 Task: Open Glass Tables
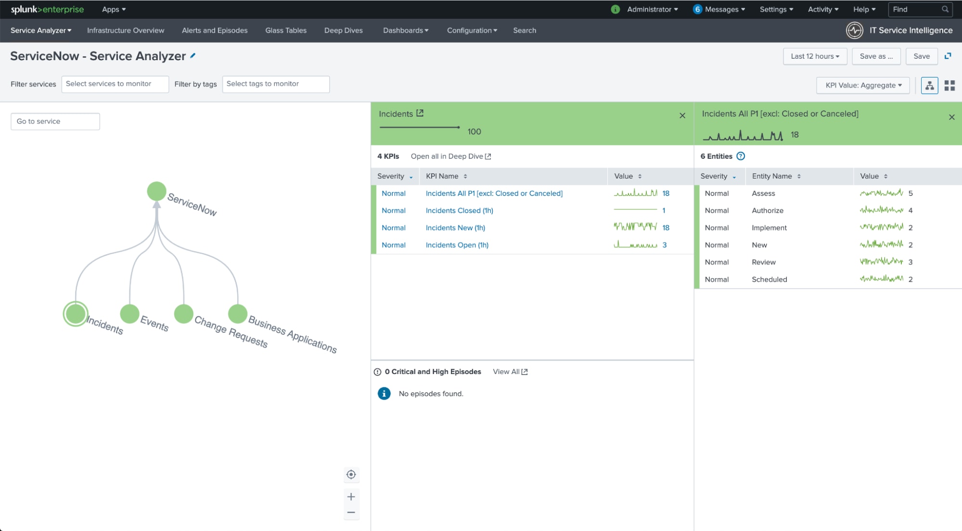(x=286, y=30)
